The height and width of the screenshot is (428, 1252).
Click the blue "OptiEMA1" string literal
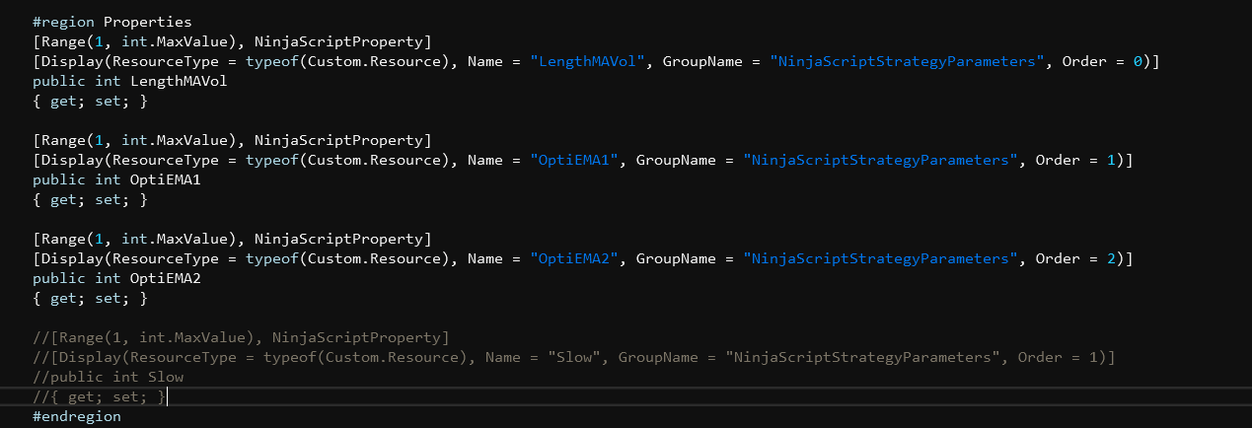pos(574,160)
